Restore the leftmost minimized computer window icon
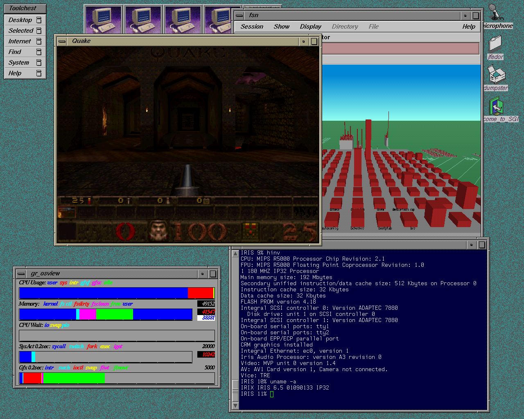This screenshot has height=419, width=524. (103, 20)
